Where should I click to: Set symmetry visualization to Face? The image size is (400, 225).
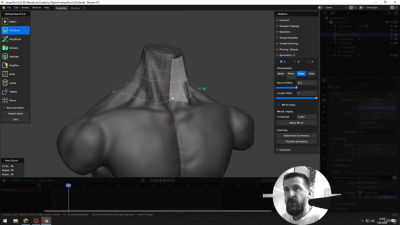point(311,74)
